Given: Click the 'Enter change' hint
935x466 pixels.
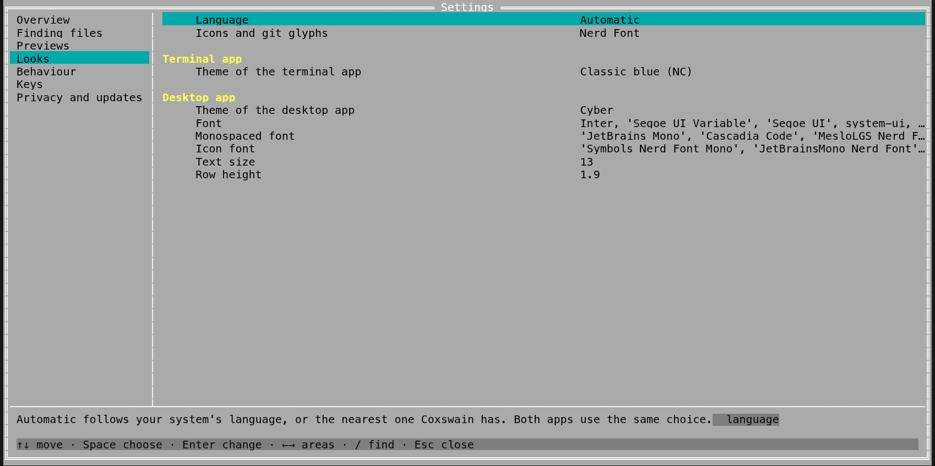Looking at the screenshot, I should click(222, 445).
